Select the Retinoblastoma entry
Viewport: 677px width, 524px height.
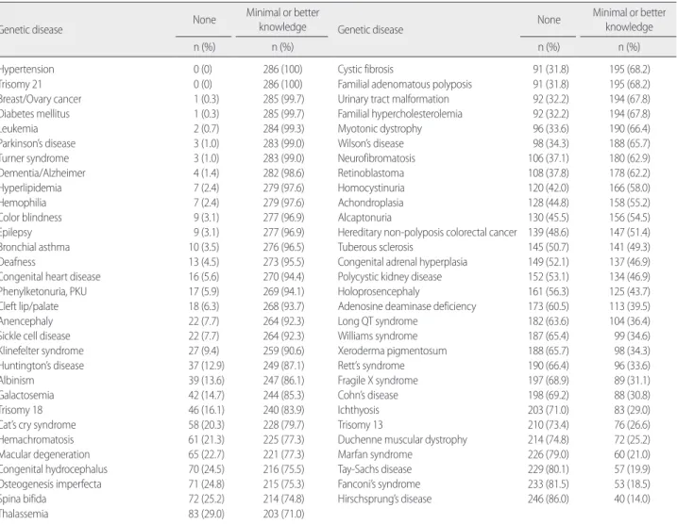coord(370,172)
